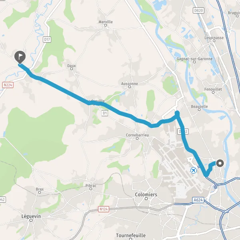Click the Gagnac-sur-Garonne label
The width and height of the screenshot is (240, 240).
tap(194, 59)
